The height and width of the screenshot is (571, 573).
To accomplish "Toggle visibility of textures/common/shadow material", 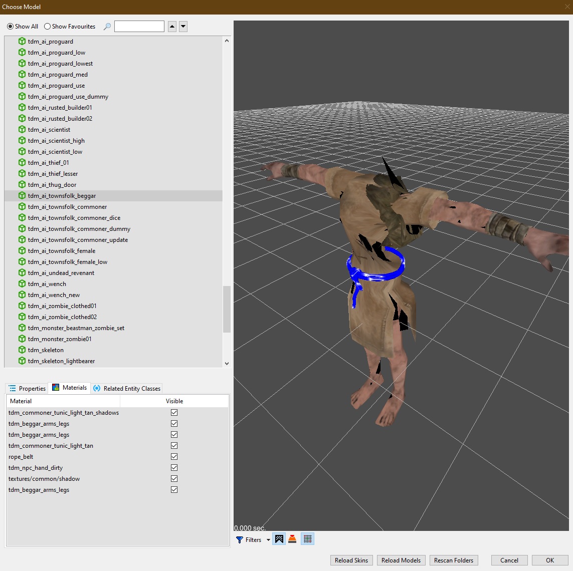I will [174, 479].
